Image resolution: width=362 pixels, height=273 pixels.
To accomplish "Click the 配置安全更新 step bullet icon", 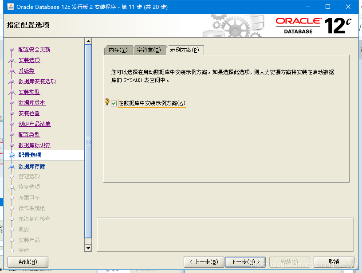I will pos(12,49).
